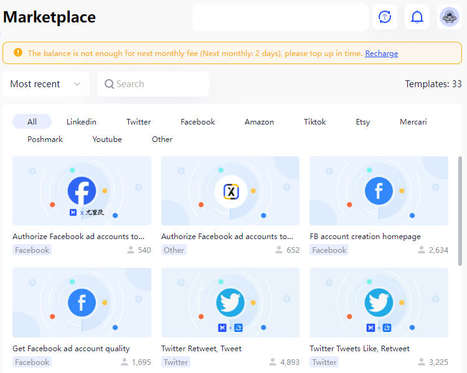Click the user count icon next to 3,225
467x373 pixels.
click(421, 362)
